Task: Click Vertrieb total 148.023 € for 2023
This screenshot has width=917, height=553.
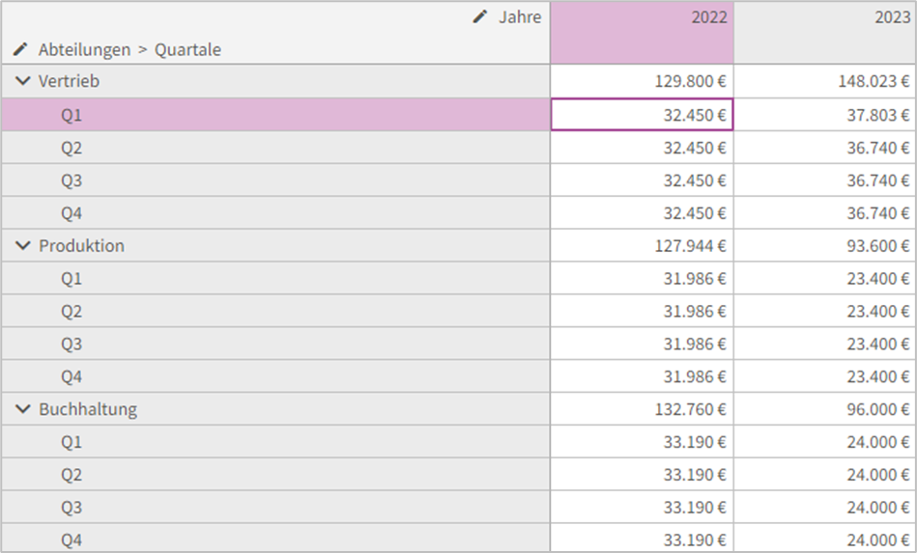Action: pos(825,81)
